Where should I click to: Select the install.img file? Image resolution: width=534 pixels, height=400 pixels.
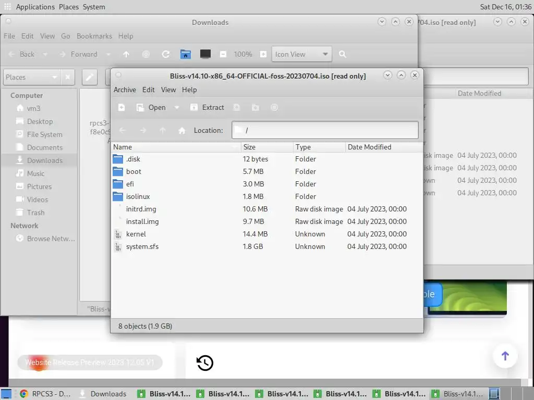(267, 221)
